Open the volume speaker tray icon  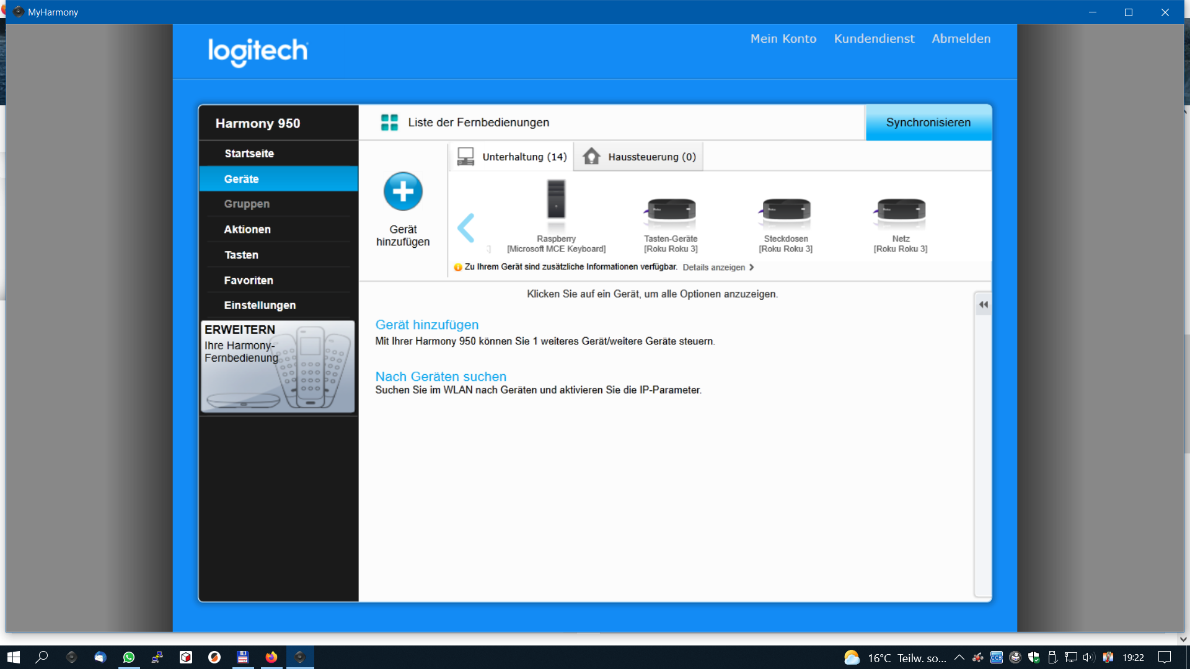pyautogui.click(x=1089, y=658)
